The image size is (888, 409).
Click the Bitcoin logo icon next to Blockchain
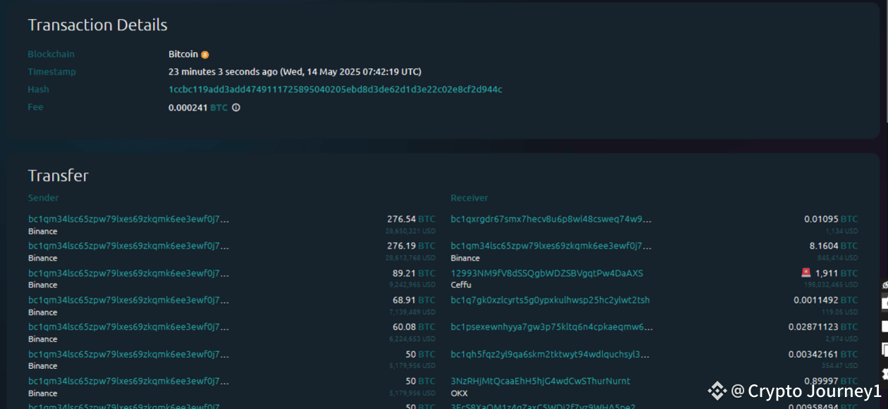click(x=204, y=54)
